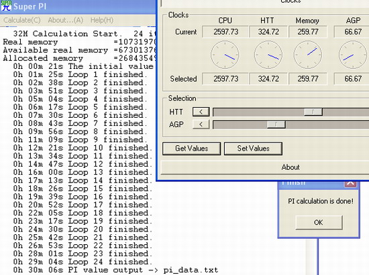Close the Finish dialog with its X button
Screen dimensions: 369x275
(350, 184)
